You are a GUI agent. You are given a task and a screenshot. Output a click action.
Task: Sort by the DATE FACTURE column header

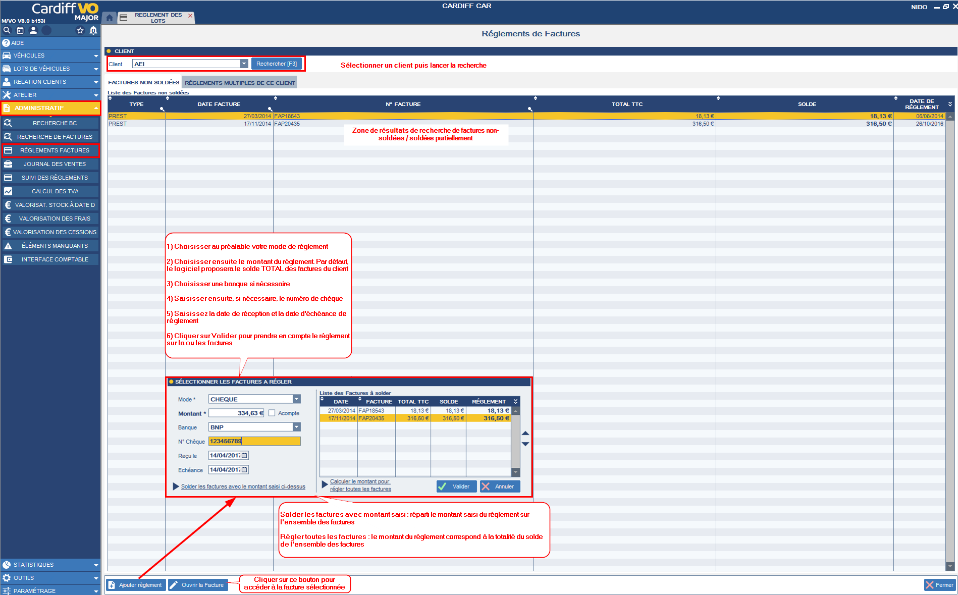point(219,104)
